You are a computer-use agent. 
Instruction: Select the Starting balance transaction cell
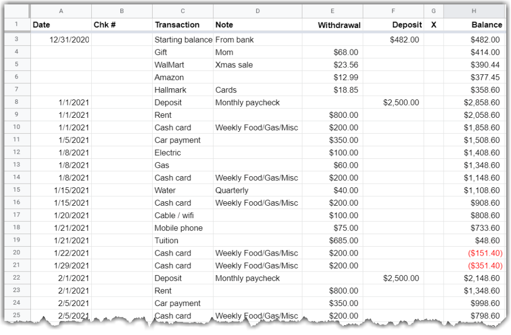point(182,39)
